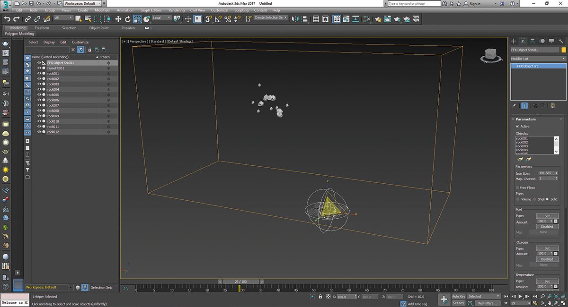Select the Volume type radio button

coord(518,199)
